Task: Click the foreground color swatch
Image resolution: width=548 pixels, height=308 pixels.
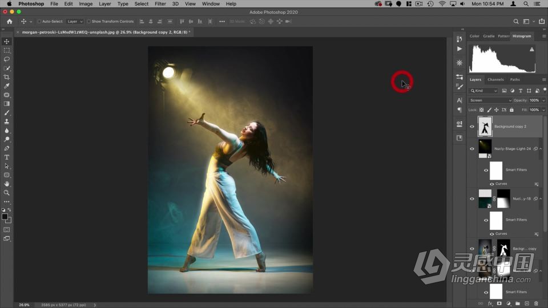Action: coord(5,217)
